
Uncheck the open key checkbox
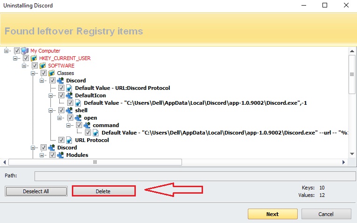click(70, 118)
